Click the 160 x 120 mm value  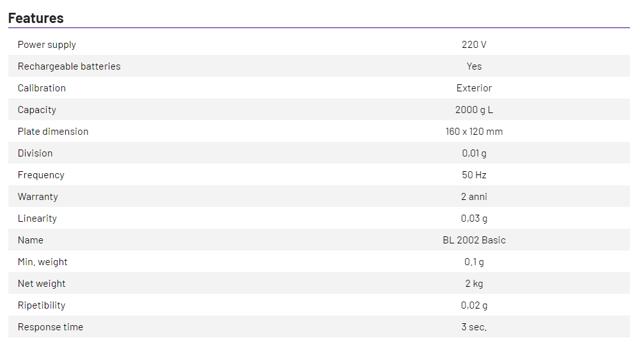pyautogui.click(x=474, y=132)
